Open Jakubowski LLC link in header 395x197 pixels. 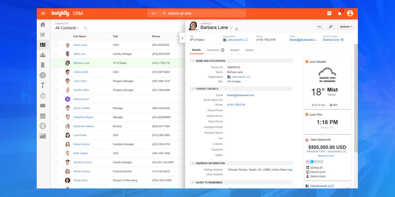point(238,40)
